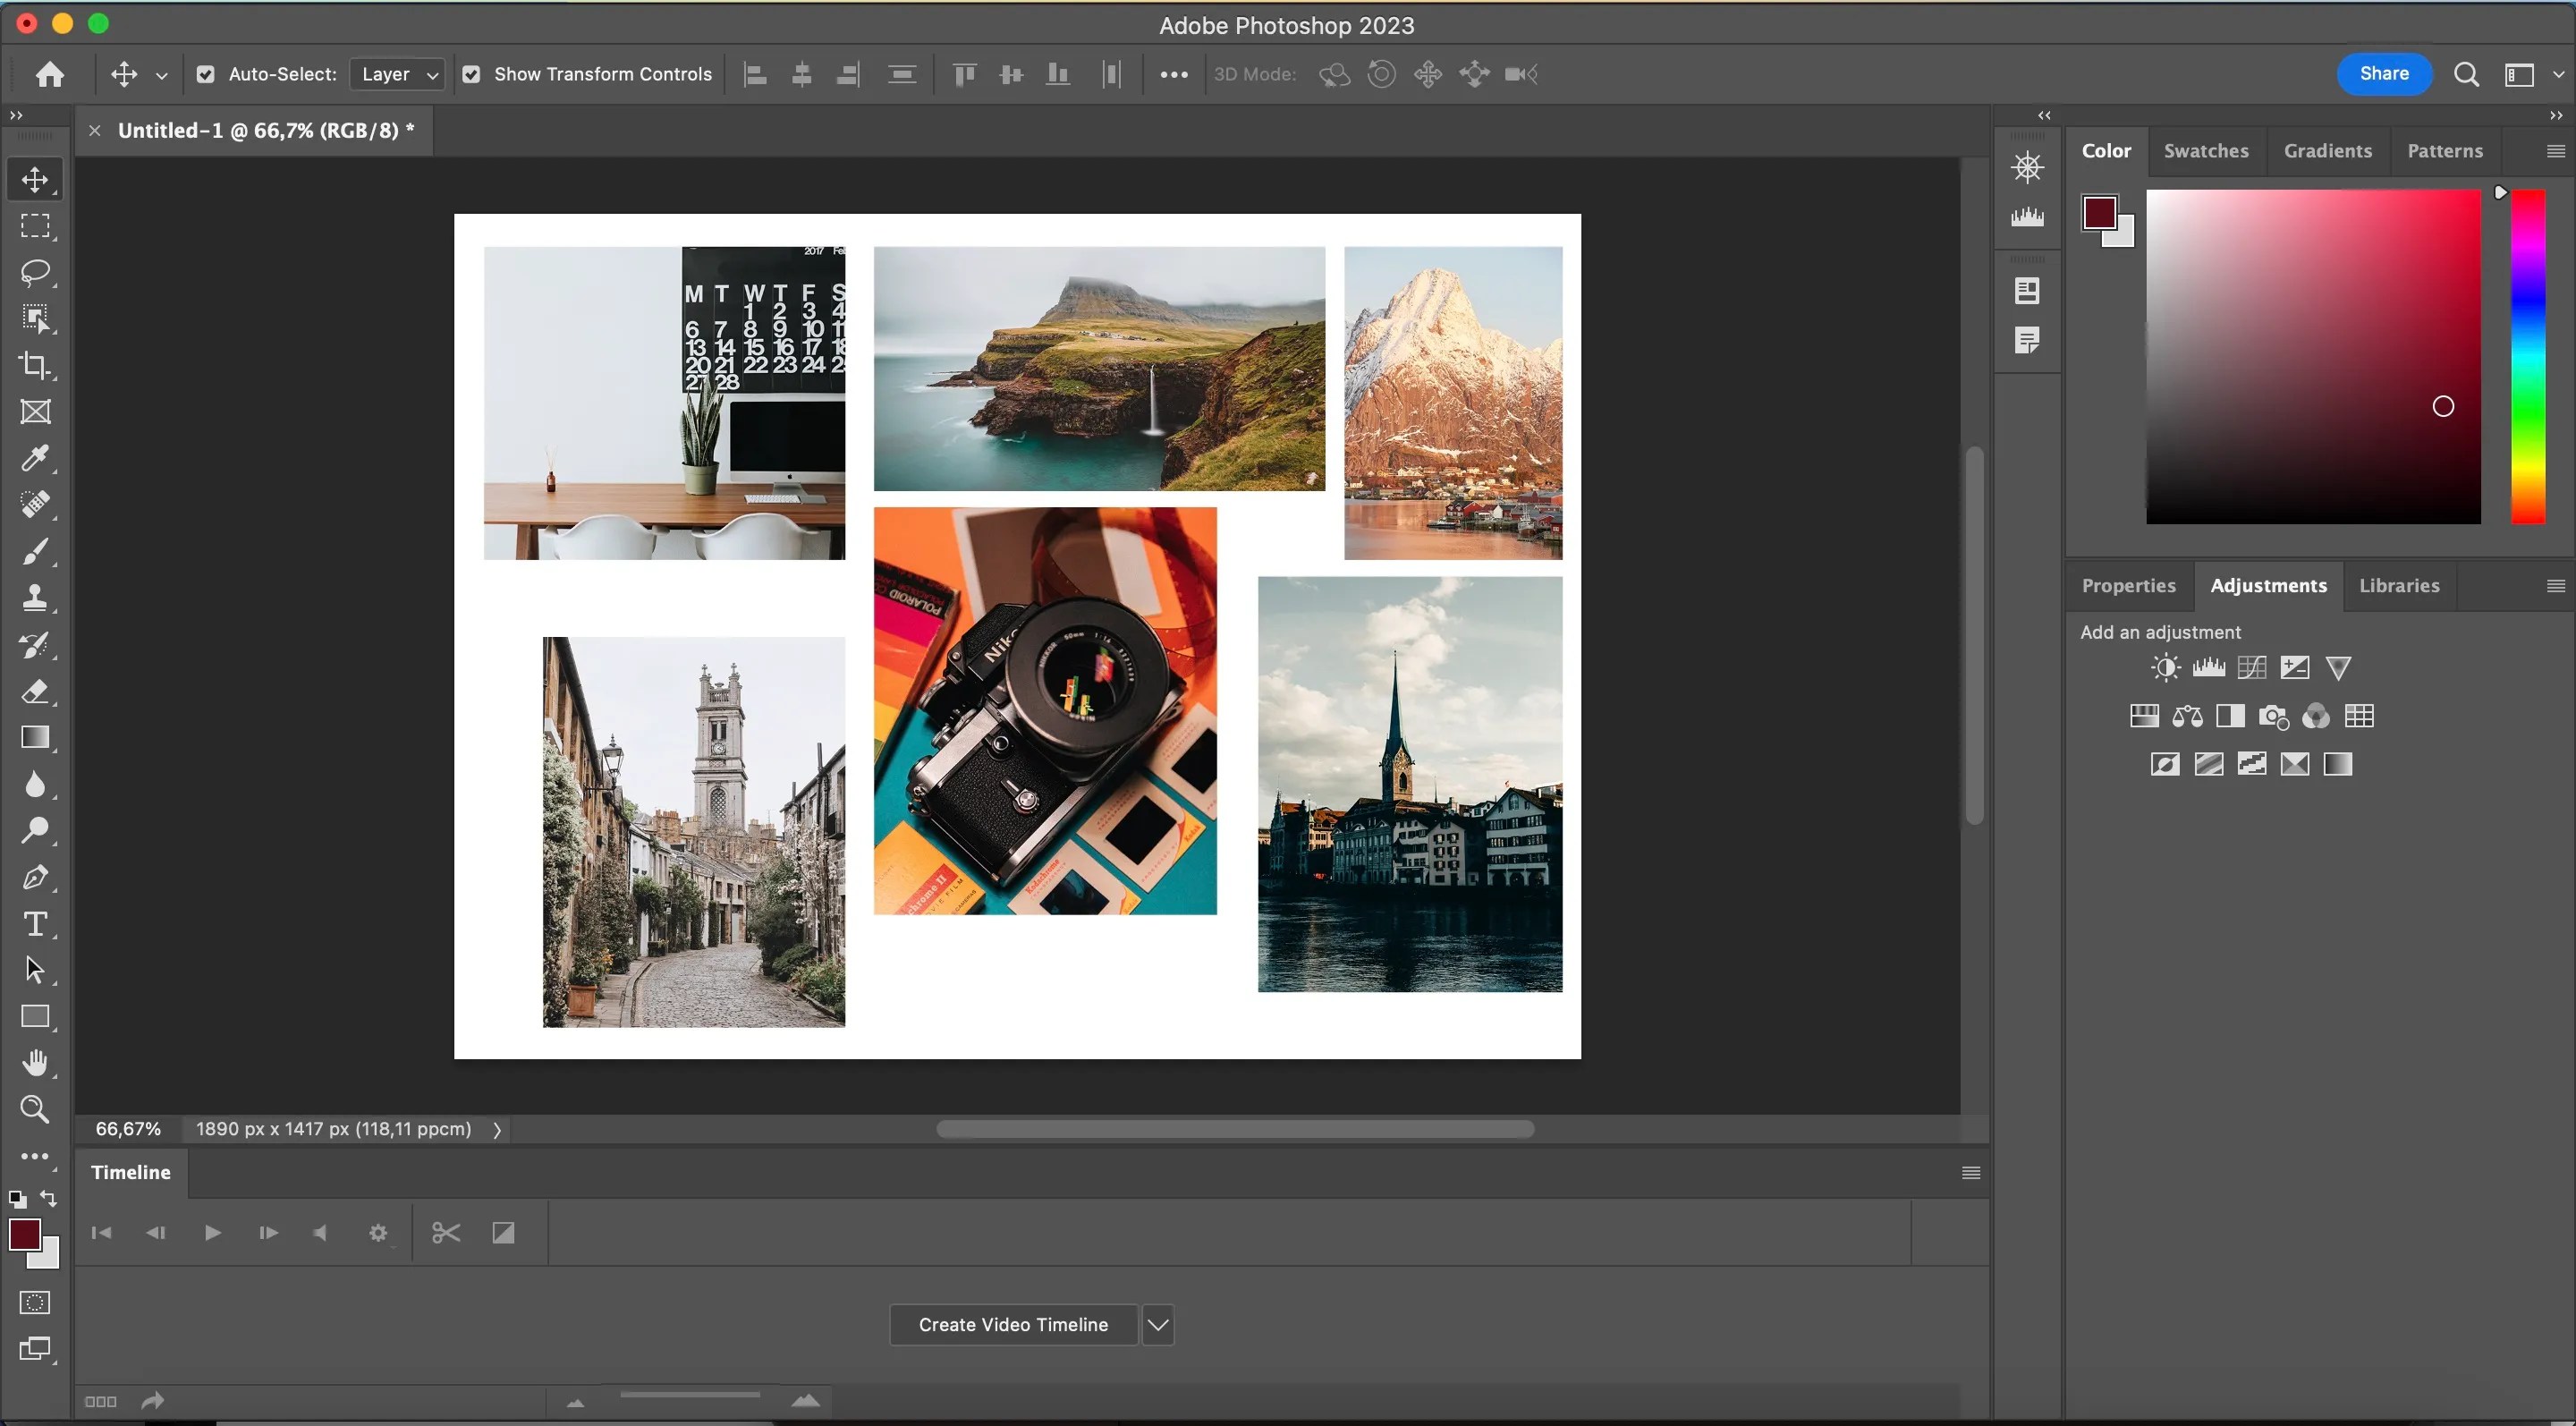
Task: Select the Eyedropper tool
Action: click(x=35, y=459)
